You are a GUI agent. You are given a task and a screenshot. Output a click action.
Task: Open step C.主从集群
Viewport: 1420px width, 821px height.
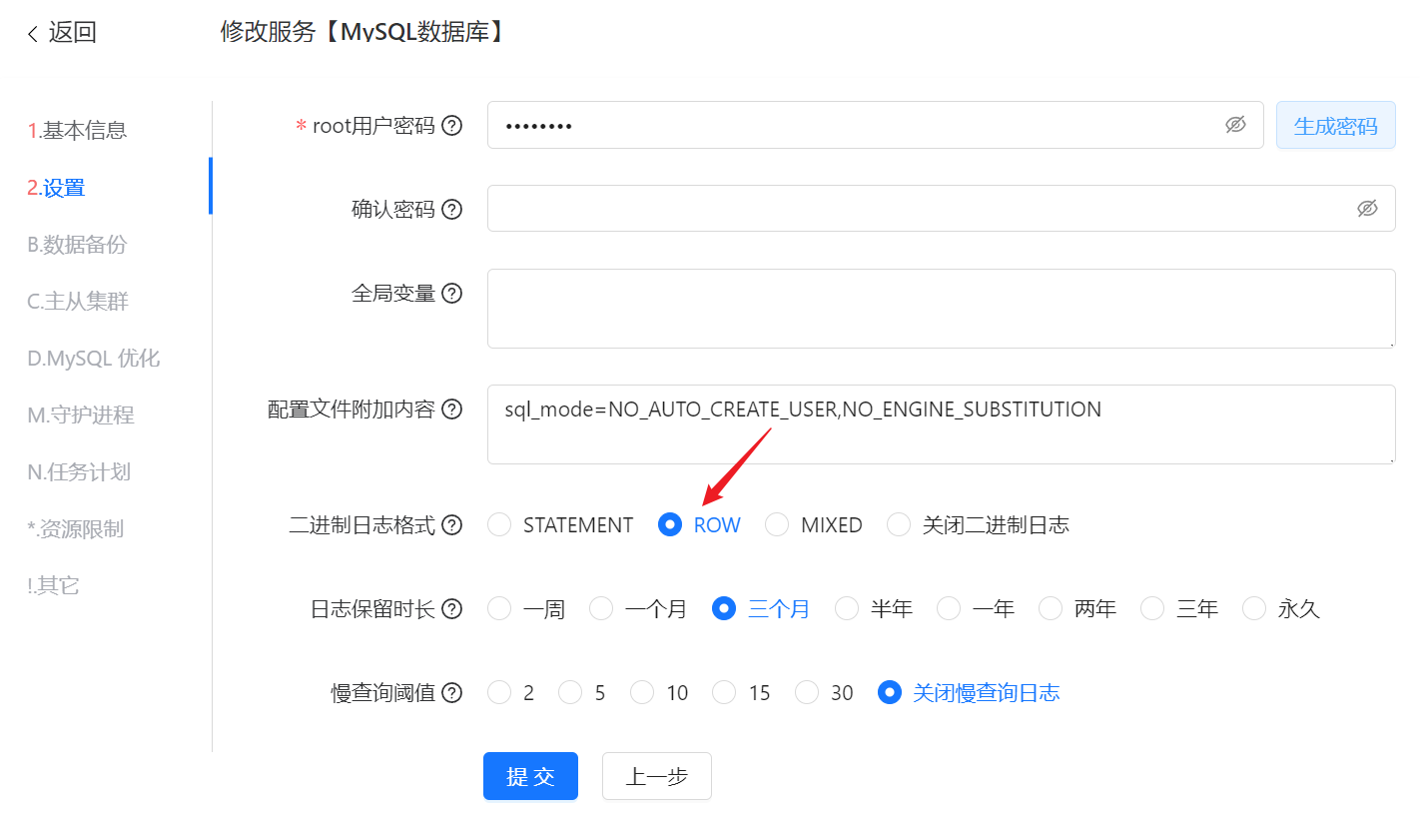[78, 301]
